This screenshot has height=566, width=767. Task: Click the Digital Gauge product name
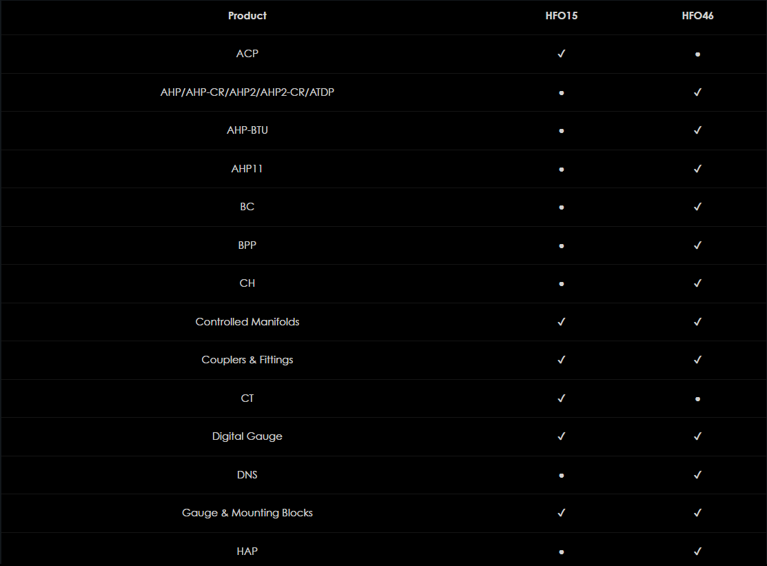[x=247, y=436]
